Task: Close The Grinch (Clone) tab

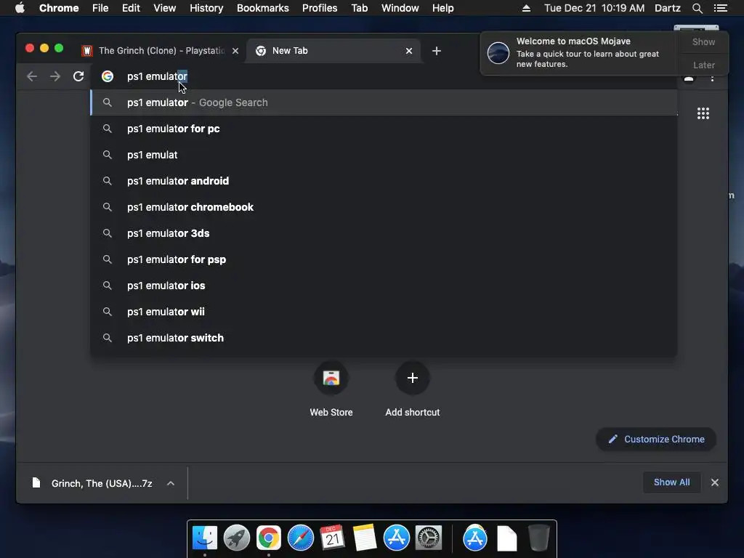Action: pos(235,51)
